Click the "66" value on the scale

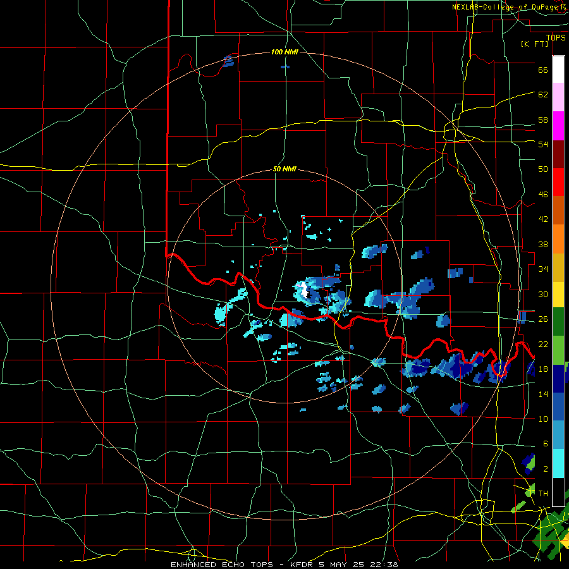(x=543, y=70)
